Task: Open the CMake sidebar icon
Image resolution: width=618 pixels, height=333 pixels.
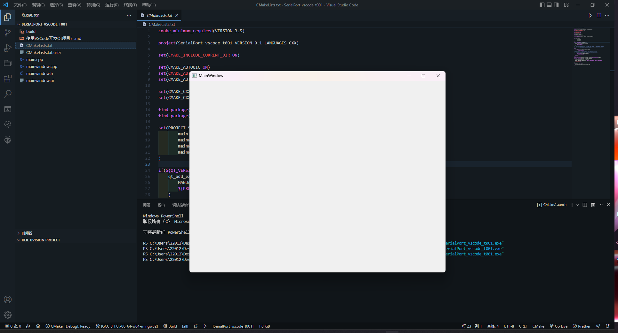Action: [x=8, y=109]
